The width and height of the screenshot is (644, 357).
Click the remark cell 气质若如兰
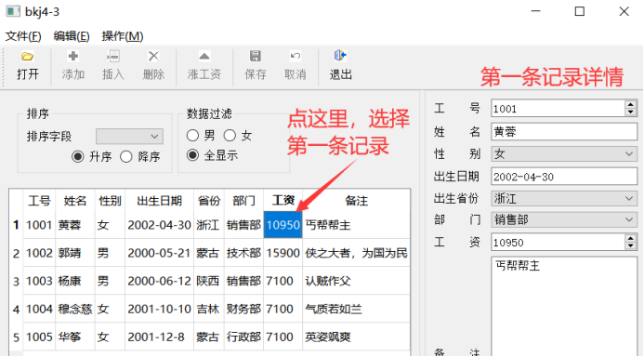point(356,309)
